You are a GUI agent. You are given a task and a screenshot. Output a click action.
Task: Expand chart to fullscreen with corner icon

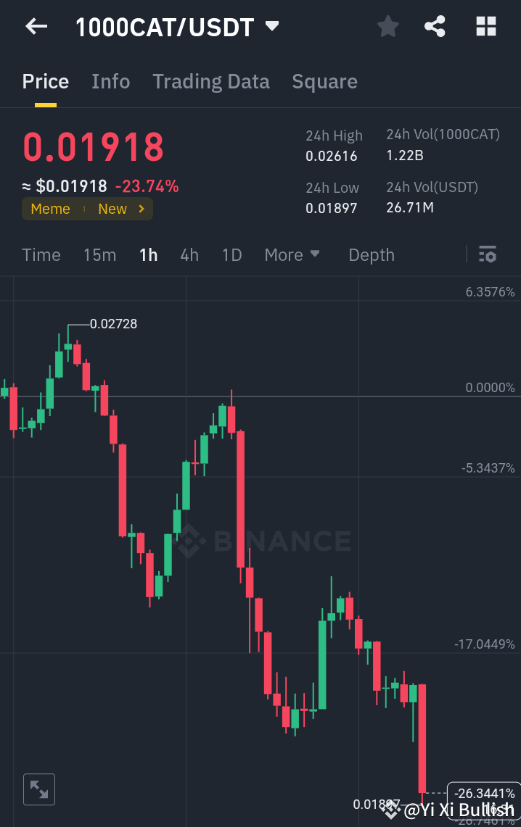click(x=39, y=789)
